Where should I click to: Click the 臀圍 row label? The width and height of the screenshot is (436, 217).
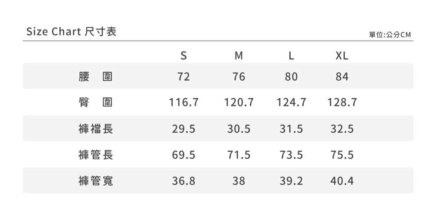point(96,103)
